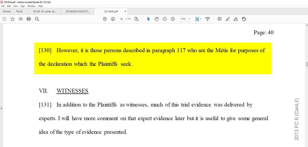Select the Hand pan tool
The height and width of the screenshot is (147, 308).
pyautogui.click(x=157, y=19)
